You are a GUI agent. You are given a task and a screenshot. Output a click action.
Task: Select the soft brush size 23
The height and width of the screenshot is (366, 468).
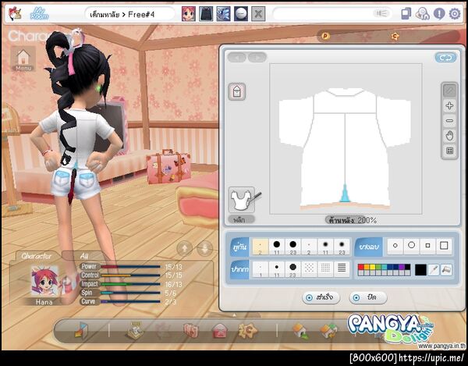342,247
